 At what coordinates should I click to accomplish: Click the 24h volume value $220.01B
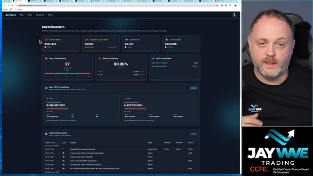tap(171, 44)
